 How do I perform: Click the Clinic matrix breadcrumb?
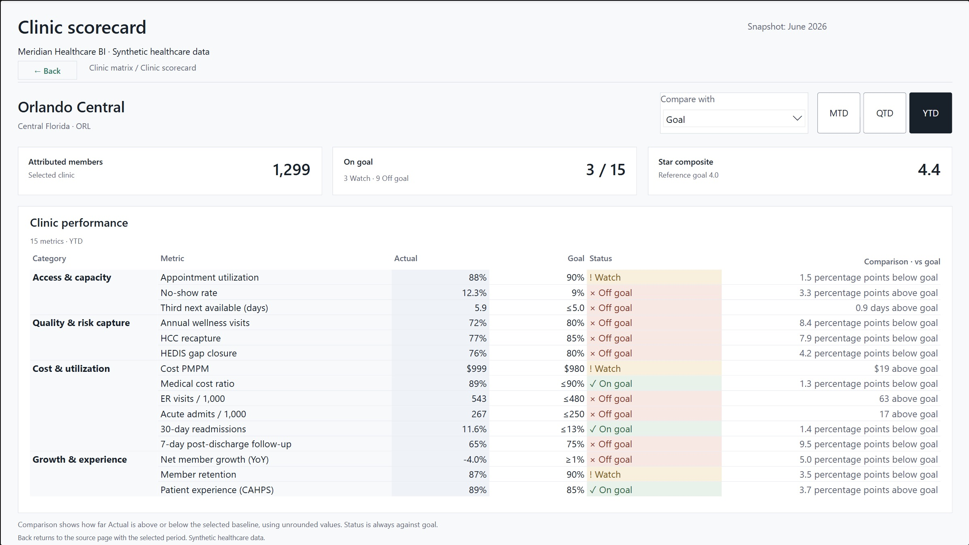(111, 68)
